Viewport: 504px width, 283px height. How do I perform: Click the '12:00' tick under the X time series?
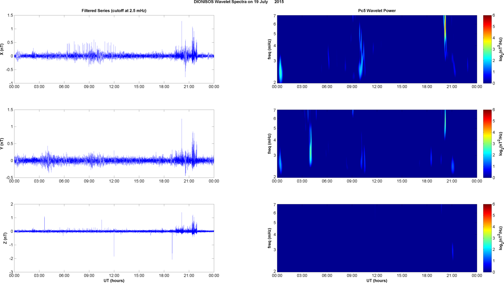coord(114,87)
